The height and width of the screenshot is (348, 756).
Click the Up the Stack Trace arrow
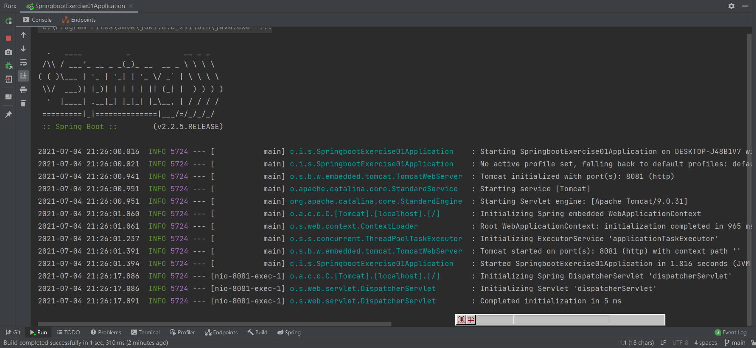tap(23, 35)
